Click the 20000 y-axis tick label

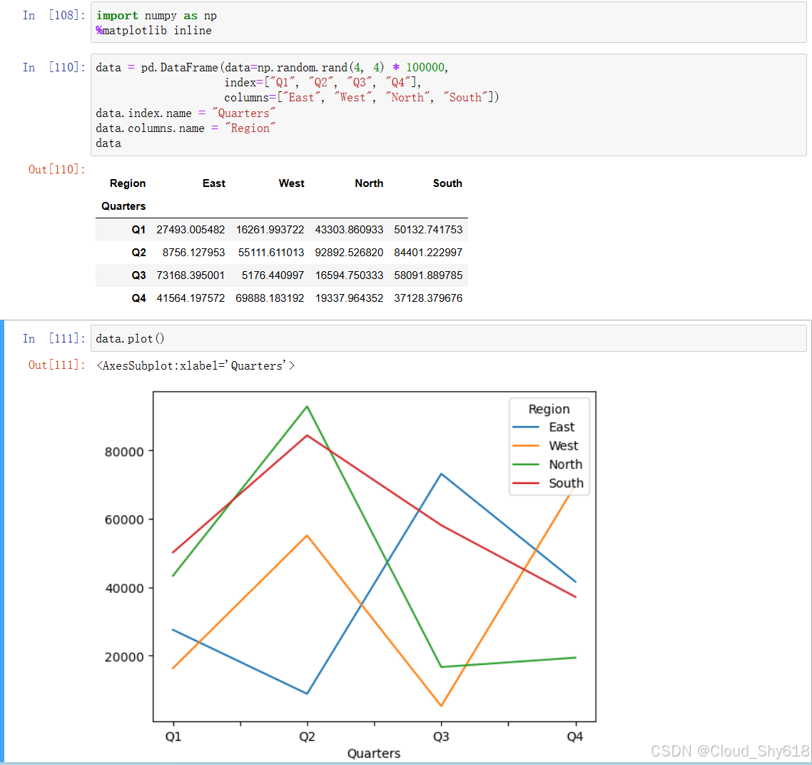(x=124, y=657)
